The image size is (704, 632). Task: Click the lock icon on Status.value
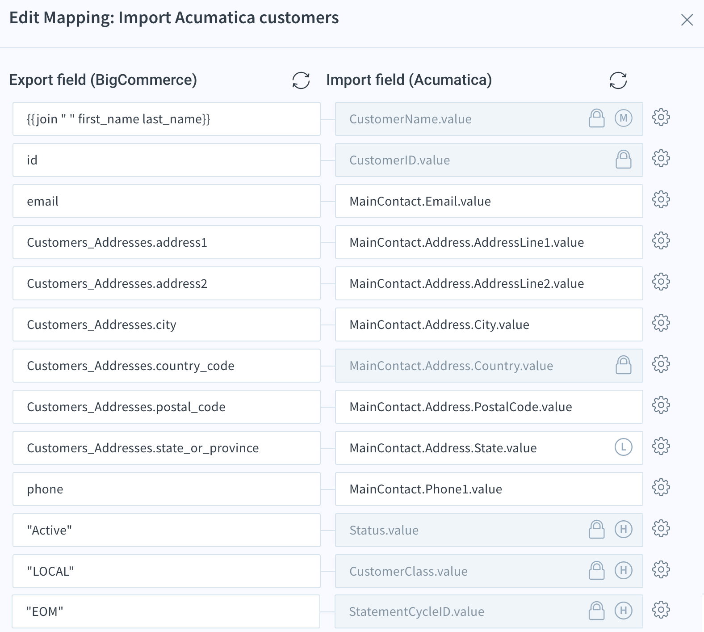coord(597,529)
